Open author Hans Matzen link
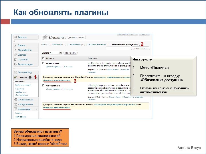 click(x=113, y=70)
